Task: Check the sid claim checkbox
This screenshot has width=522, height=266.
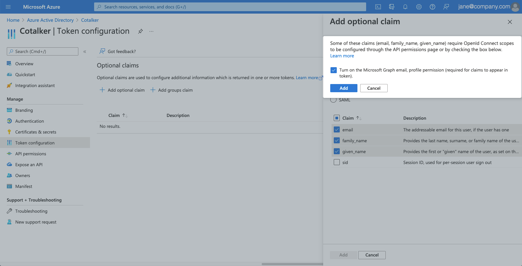Action: 337,162
